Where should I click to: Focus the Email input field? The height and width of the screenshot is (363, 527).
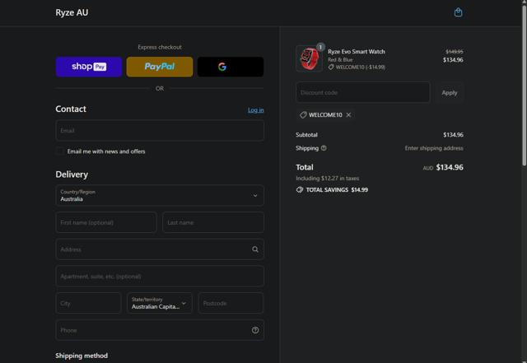coord(160,130)
